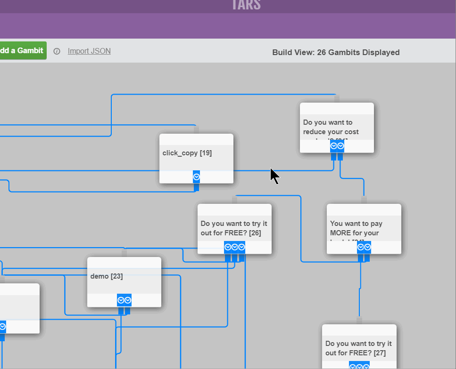Click first chevron on demo [23] gambit
The height and width of the screenshot is (369, 456).
pos(121,300)
